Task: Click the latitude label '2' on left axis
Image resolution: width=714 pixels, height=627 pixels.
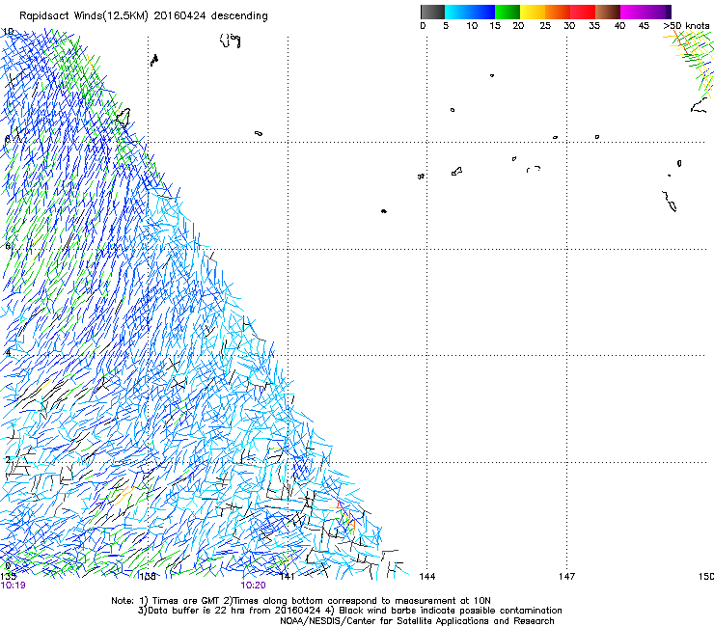Action: coord(8,459)
